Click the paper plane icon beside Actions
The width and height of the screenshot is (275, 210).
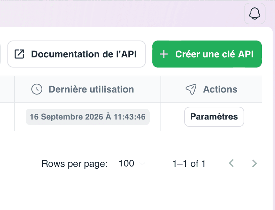(x=191, y=89)
